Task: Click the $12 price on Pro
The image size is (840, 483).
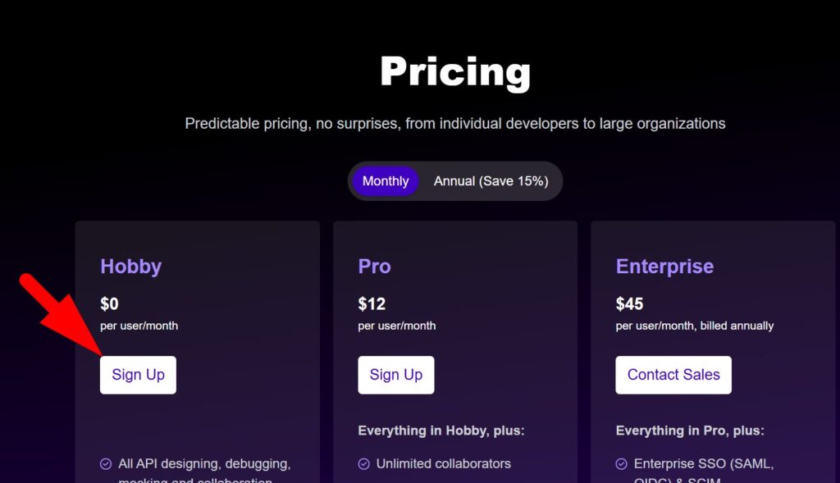Action: point(372,303)
